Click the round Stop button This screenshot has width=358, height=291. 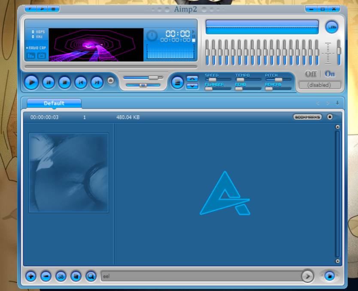click(x=65, y=82)
